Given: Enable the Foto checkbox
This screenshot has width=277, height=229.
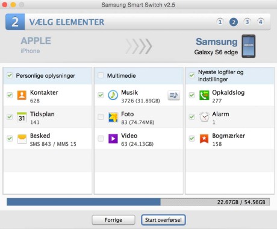Looking at the screenshot, I should click(x=101, y=117).
